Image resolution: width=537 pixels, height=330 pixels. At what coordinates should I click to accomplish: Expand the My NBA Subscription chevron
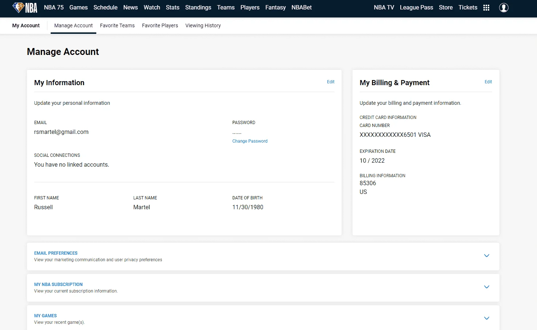tap(486, 287)
